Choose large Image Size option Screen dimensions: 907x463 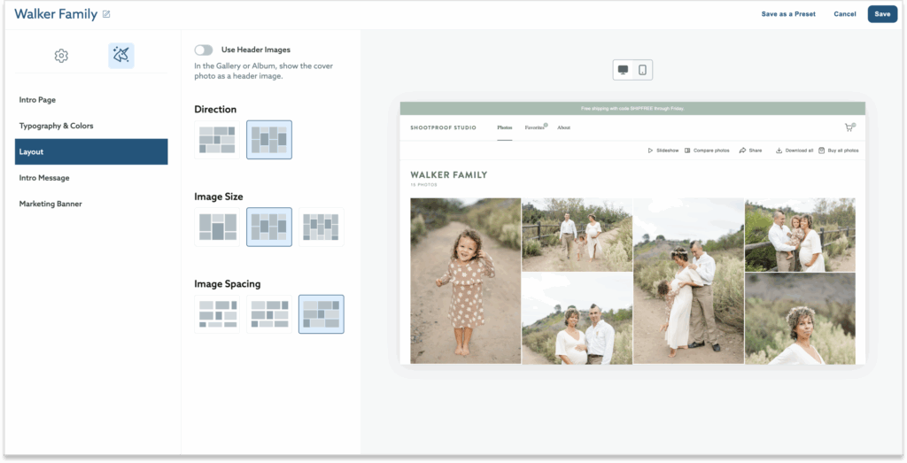click(217, 228)
